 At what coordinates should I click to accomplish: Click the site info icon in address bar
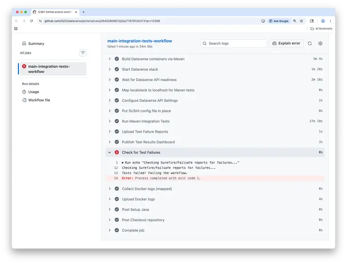coord(40,21)
